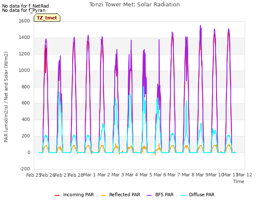Click the 800 y-axis tick label
The image size is (270, 203).
point(26,87)
